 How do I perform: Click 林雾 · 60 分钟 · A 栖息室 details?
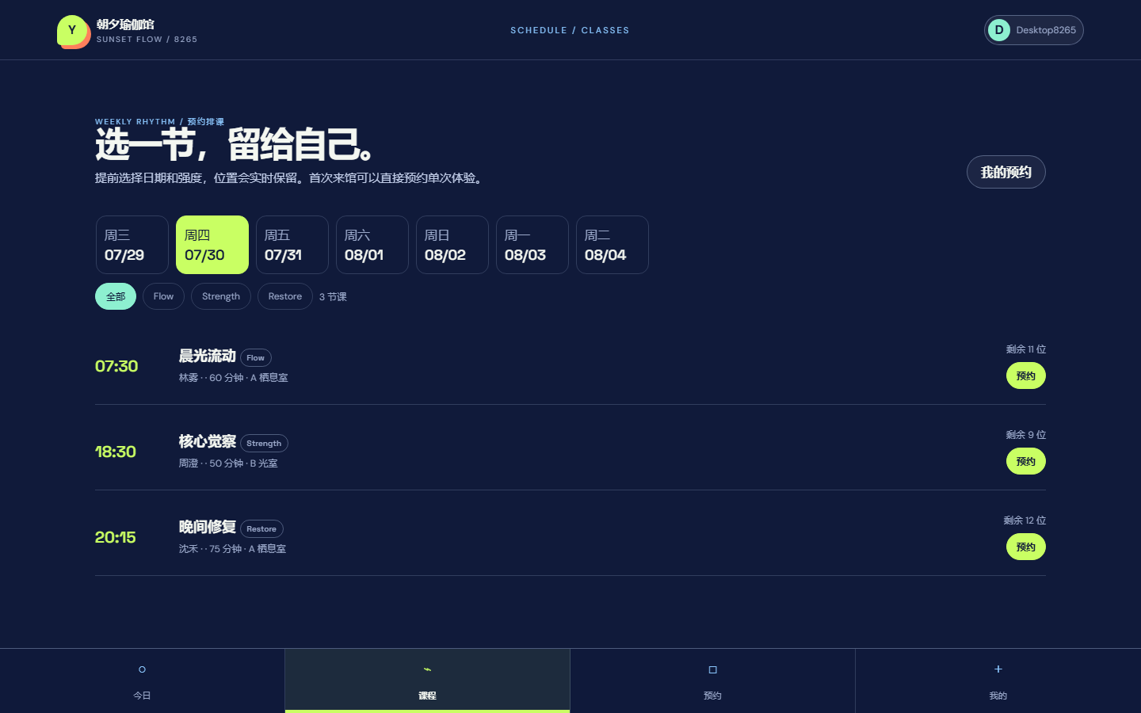(x=234, y=378)
